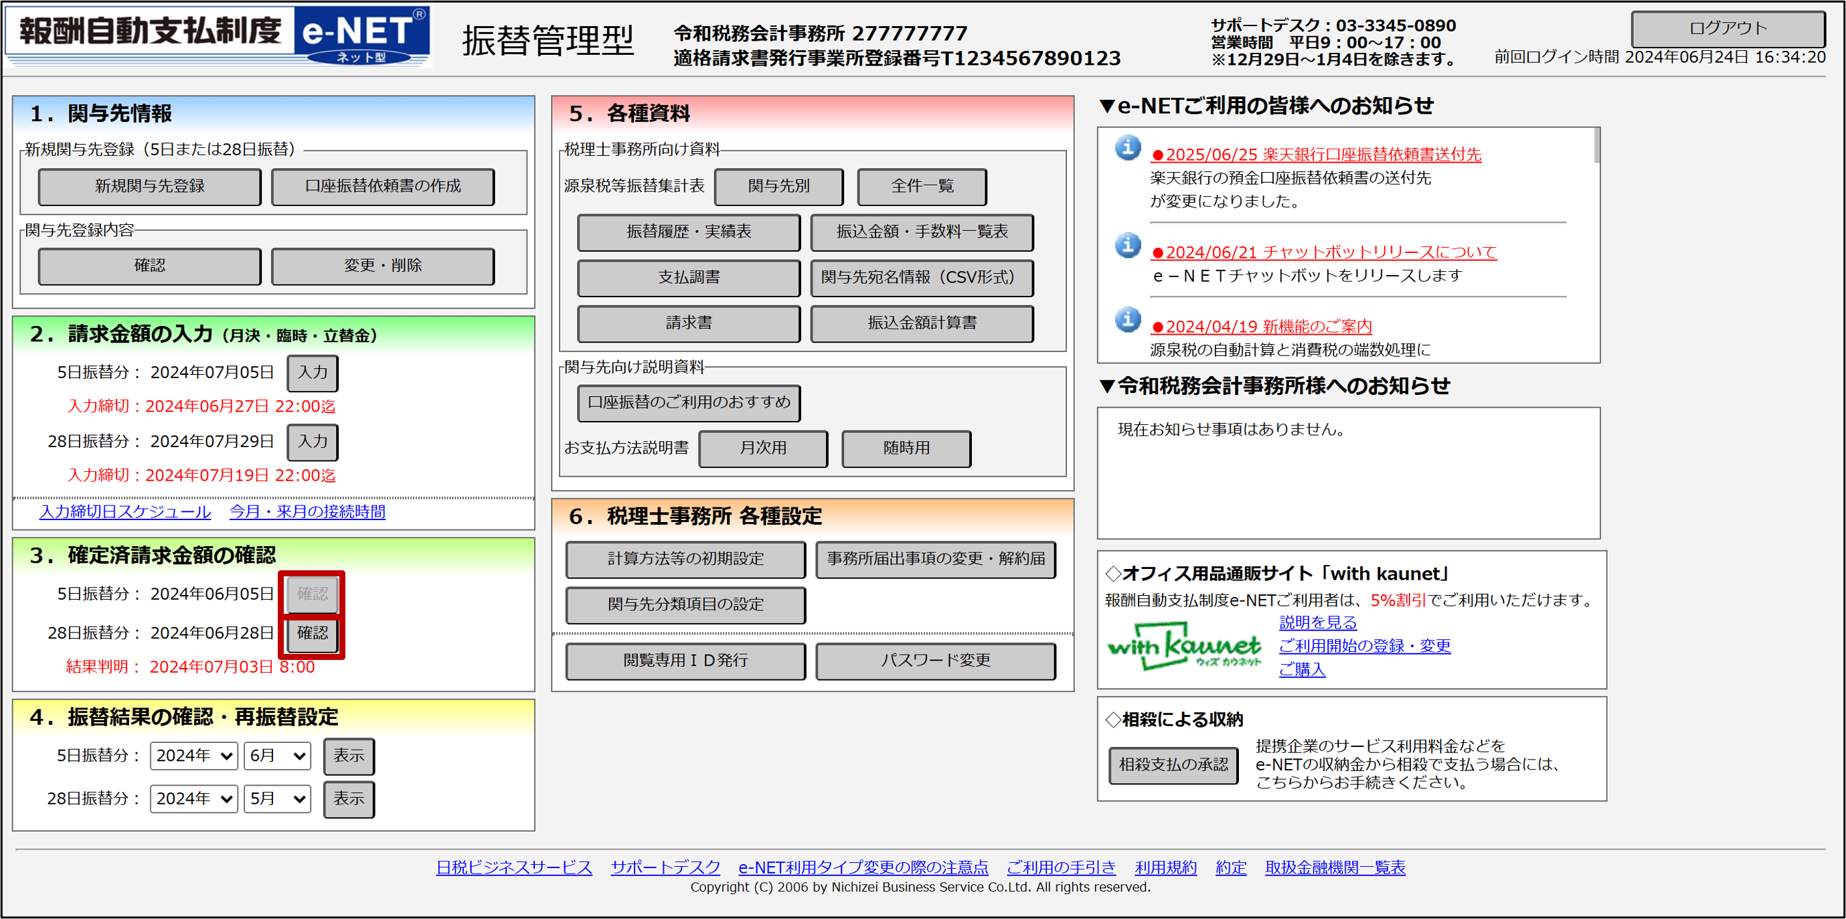
Task: Follow ご利用の手引き footer link
Action: pyautogui.click(x=1061, y=867)
